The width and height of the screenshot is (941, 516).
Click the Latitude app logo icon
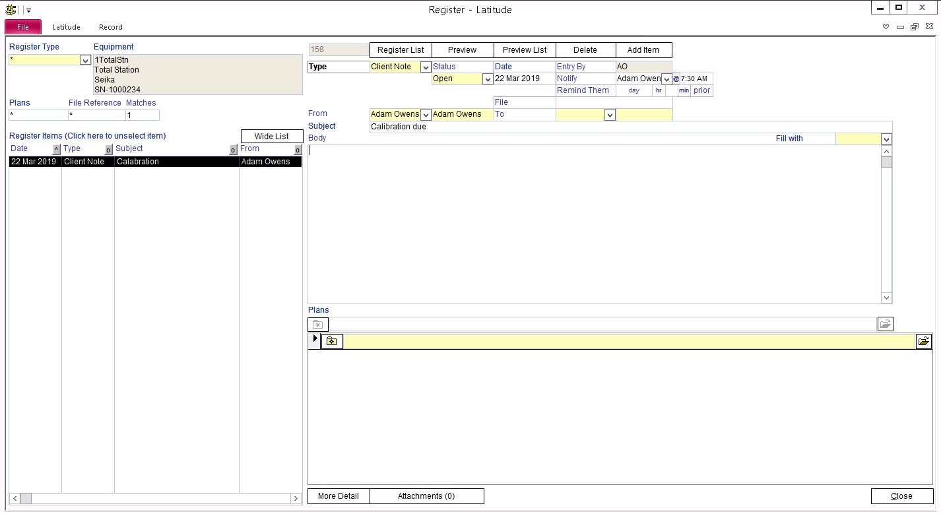pos(11,10)
